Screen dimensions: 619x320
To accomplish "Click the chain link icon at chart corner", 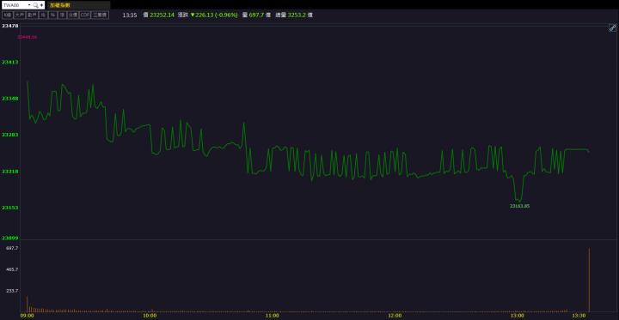I will (x=612, y=28).
